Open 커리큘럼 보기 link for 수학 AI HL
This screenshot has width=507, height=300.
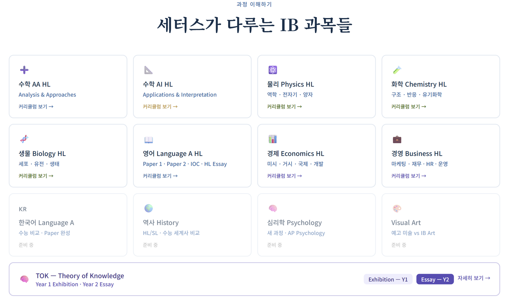pos(160,107)
